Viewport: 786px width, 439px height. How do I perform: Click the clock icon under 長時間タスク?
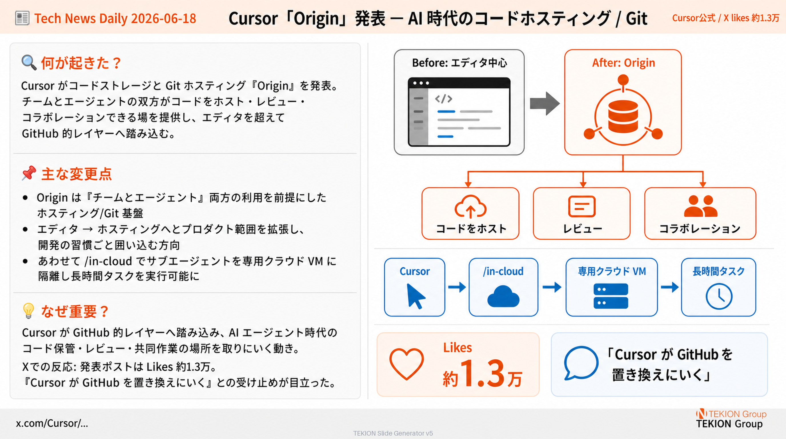point(719,296)
